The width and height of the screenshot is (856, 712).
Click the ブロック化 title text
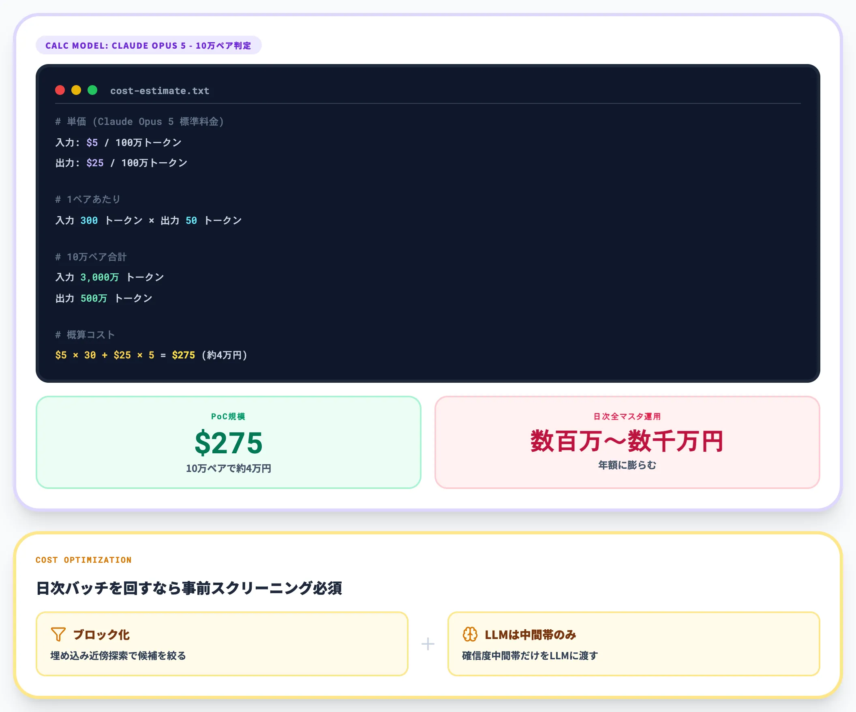point(101,635)
